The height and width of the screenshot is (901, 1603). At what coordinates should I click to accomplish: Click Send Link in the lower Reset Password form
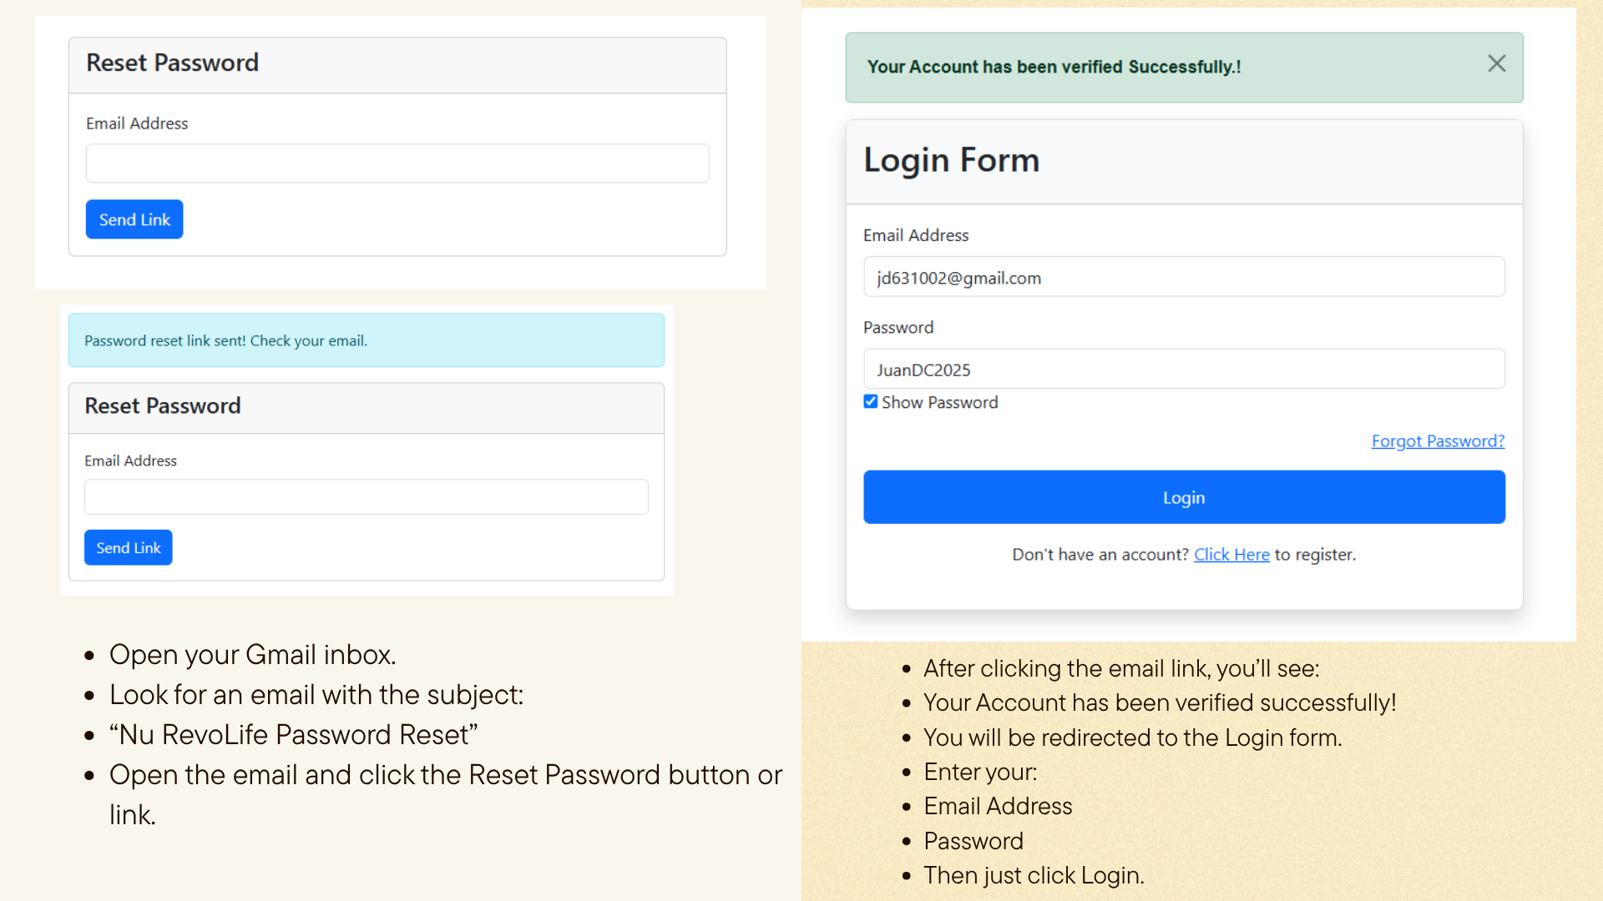(x=129, y=547)
